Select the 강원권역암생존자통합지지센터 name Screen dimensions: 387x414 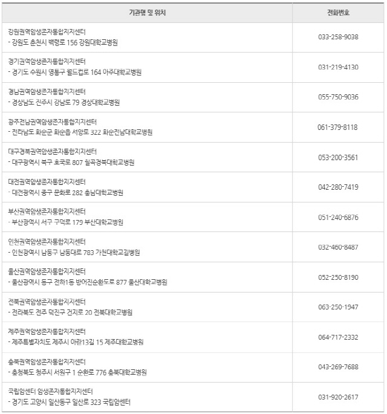[x=47, y=31]
